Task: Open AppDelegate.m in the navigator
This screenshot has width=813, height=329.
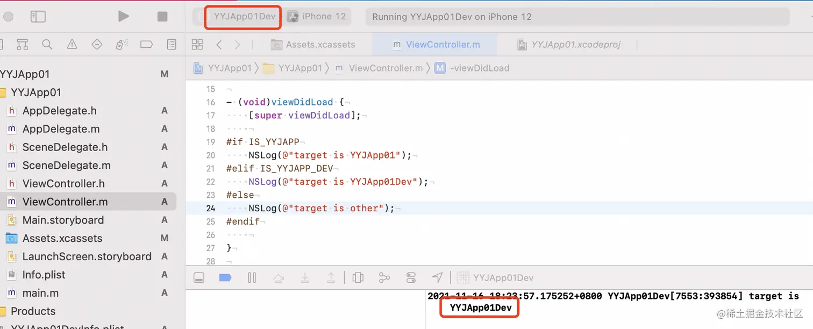Action: click(x=88, y=129)
